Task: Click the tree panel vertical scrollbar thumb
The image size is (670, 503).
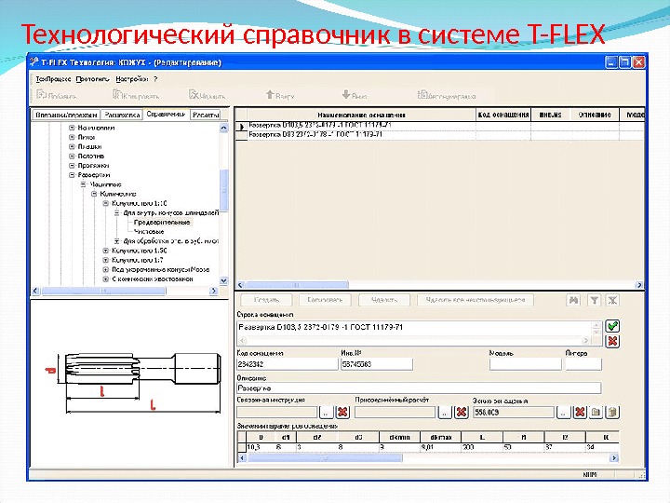Action: point(224,191)
